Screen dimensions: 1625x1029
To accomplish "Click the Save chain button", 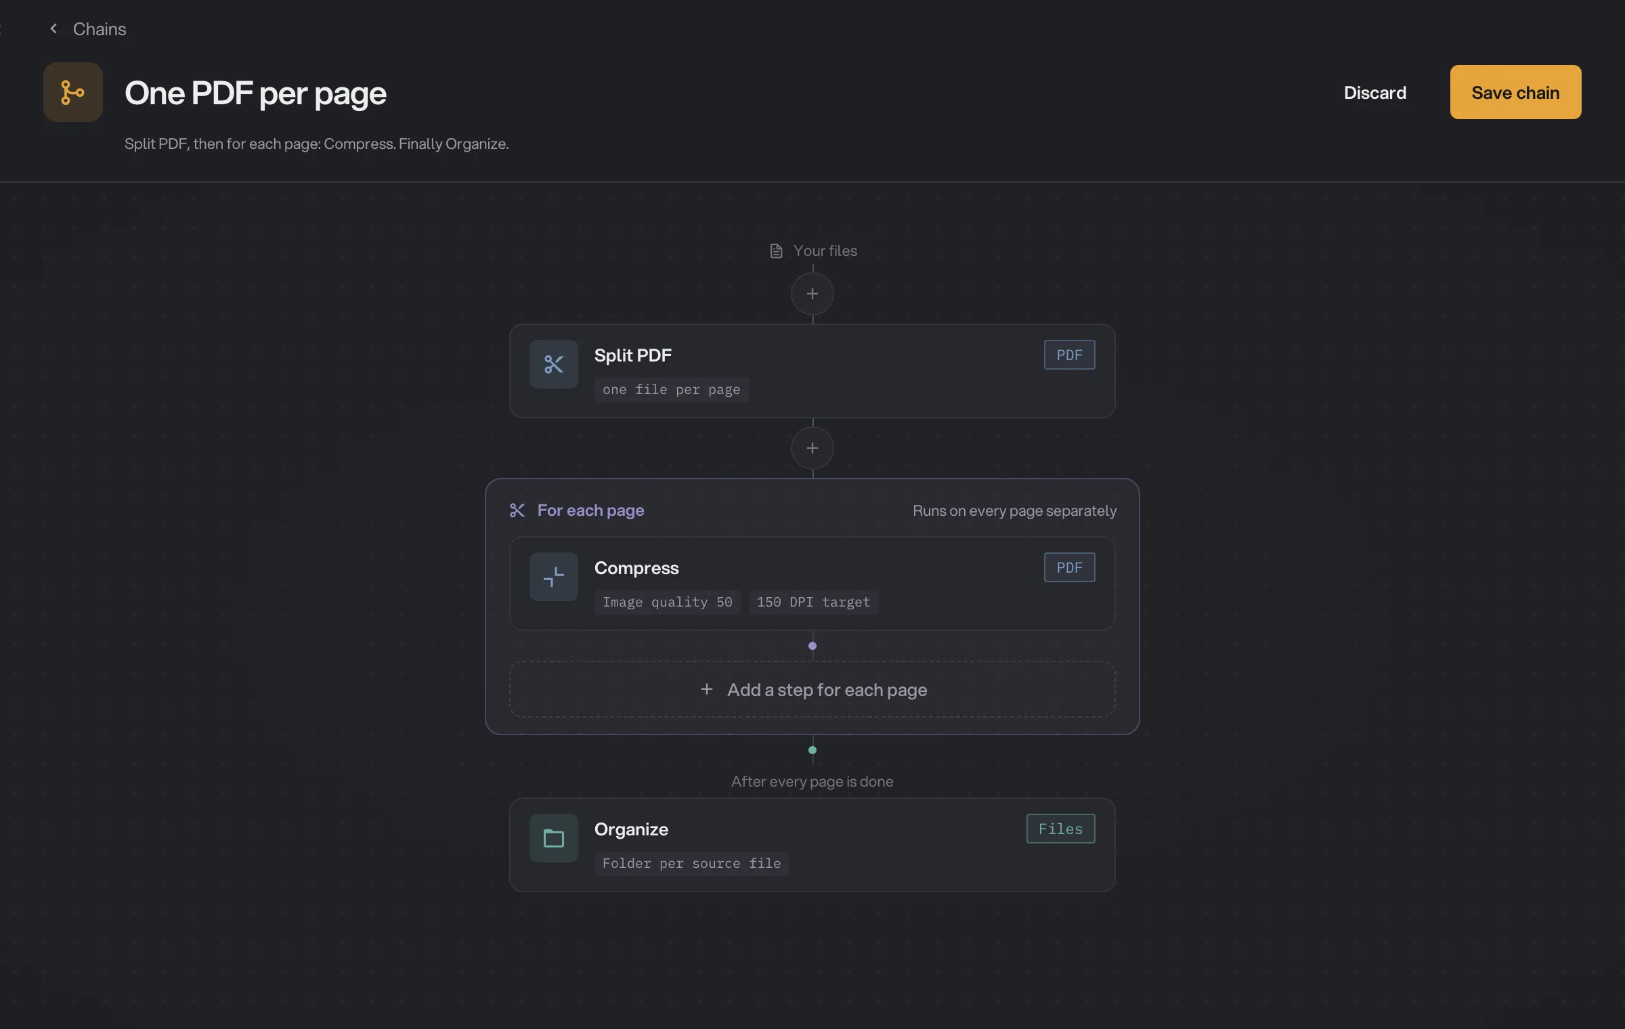I will tap(1515, 93).
